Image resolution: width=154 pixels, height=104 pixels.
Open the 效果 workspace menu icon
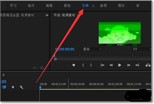93,6
